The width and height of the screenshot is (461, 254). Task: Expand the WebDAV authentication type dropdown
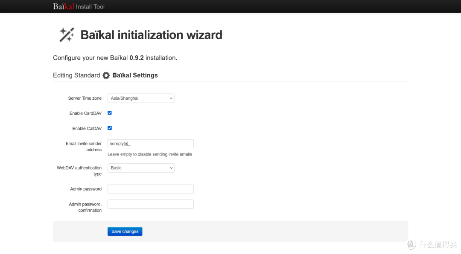point(141,168)
